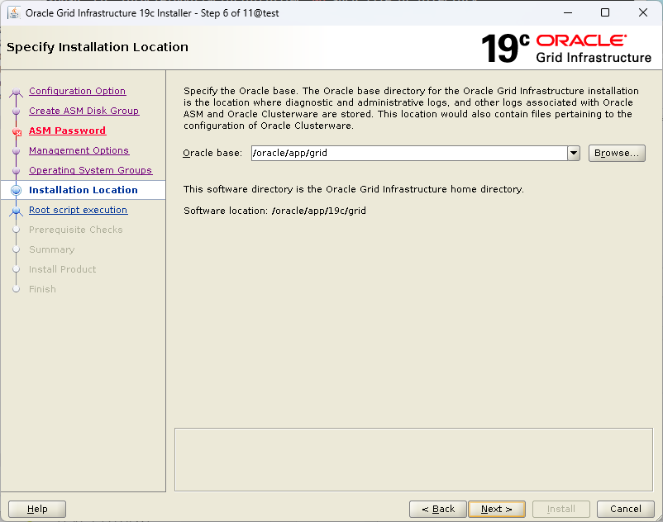Click the Configuration Option step marker
The height and width of the screenshot is (522, 663).
(x=16, y=91)
